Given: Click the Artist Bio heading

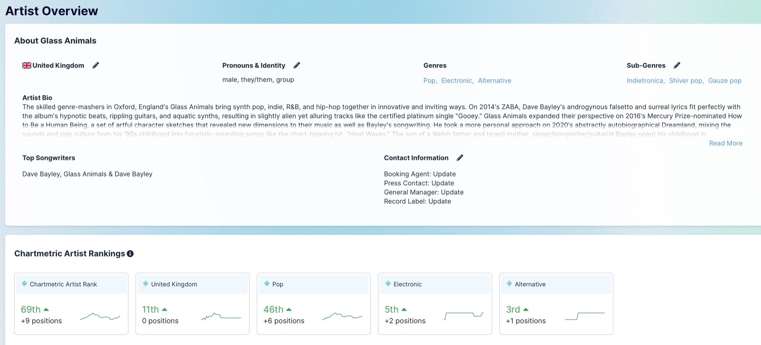Looking at the screenshot, I should (37, 98).
